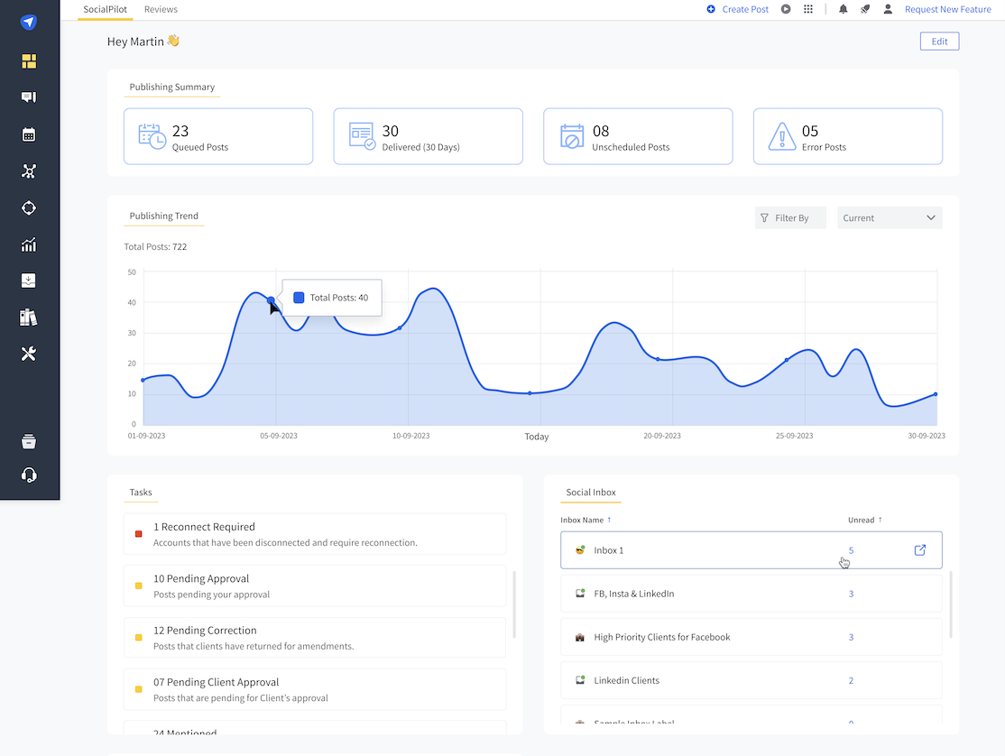This screenshot has width=1005, height=756.
Task: Open the notifications bell icon
Action: pyautogui.click(x=844, y=9)
